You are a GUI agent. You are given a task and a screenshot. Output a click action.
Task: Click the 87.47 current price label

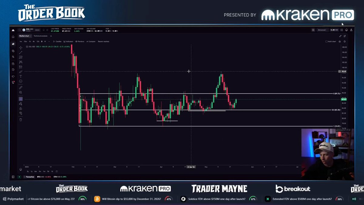point(344,99)
